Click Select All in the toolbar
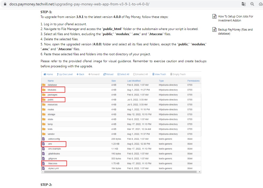 123,74
